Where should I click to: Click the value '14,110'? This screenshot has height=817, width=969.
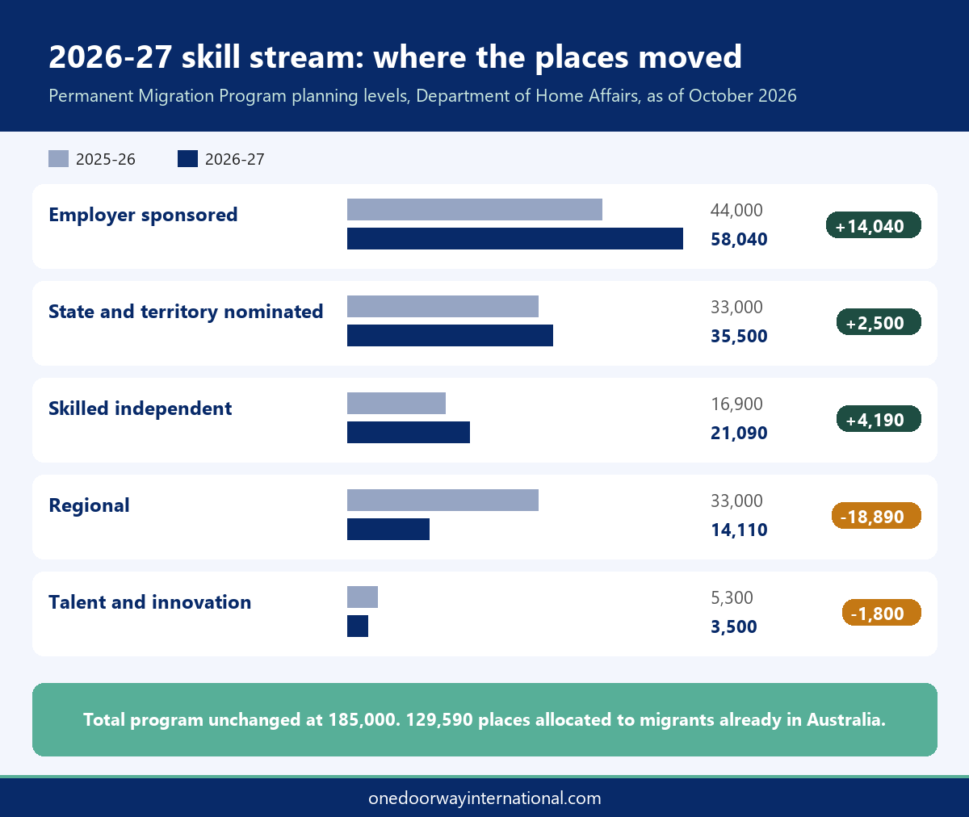[x=739, y=530]
